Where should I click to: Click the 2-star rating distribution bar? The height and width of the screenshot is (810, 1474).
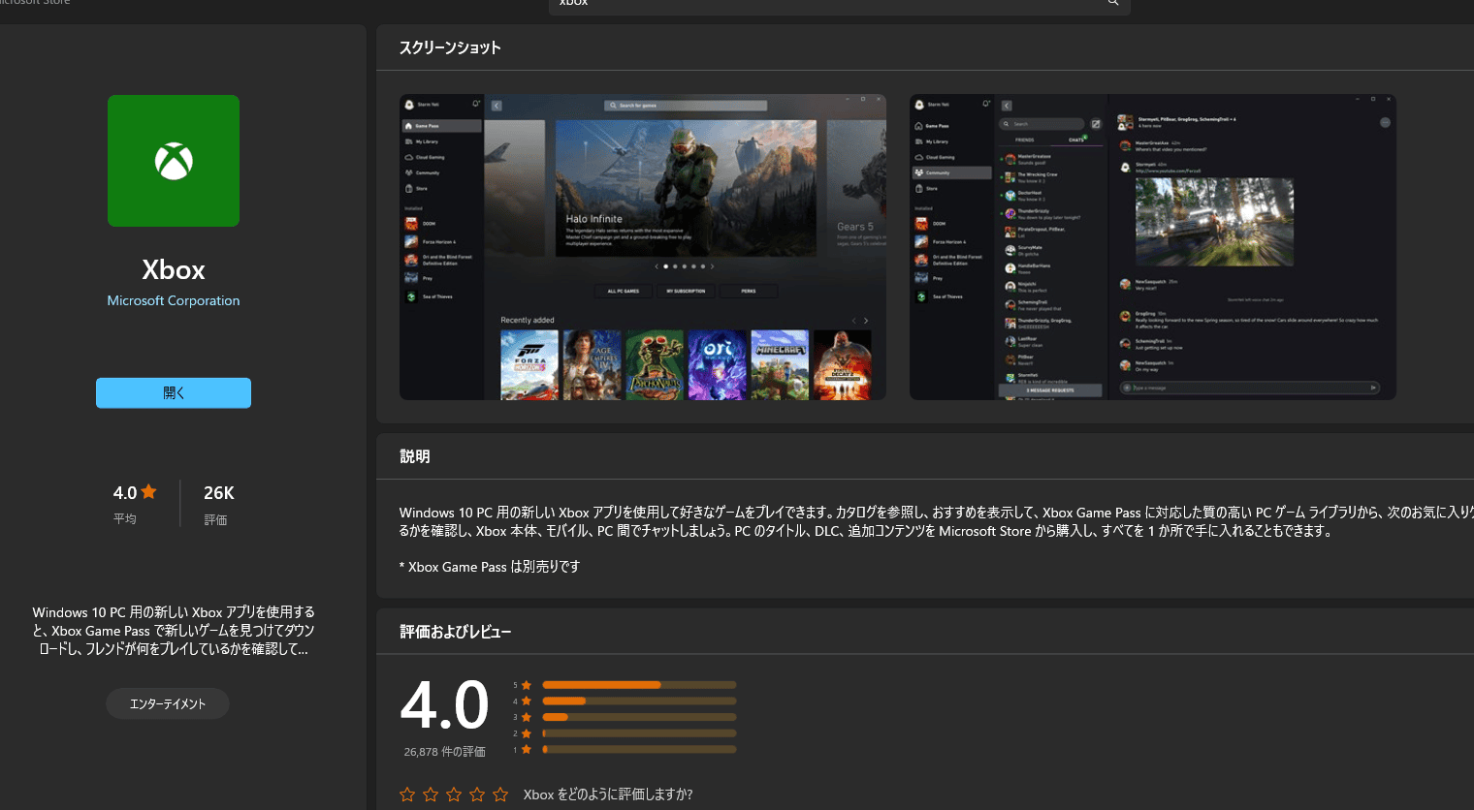pyautogui.click(x=639, y=733)
